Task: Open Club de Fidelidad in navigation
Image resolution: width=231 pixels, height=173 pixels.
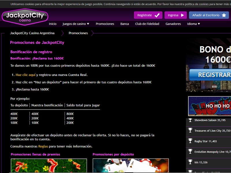Action: click(x=147, y=24)
